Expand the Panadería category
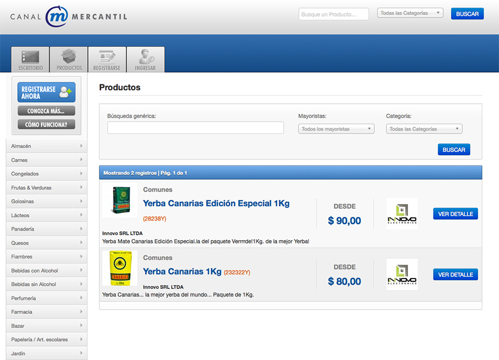This screenshot has height=360, width=499. tap(47, 229)
